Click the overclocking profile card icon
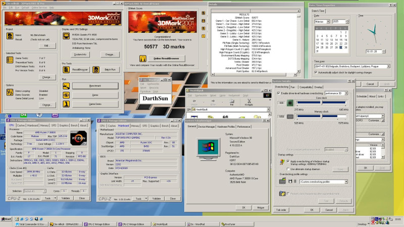The width and height of the screenshot is (404, 227). pyautogui.click(x=282, y=181)
